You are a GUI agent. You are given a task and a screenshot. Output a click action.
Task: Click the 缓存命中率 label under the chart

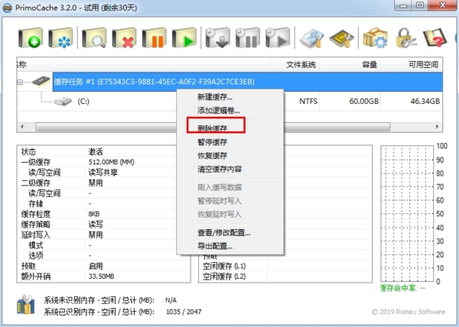403,288
